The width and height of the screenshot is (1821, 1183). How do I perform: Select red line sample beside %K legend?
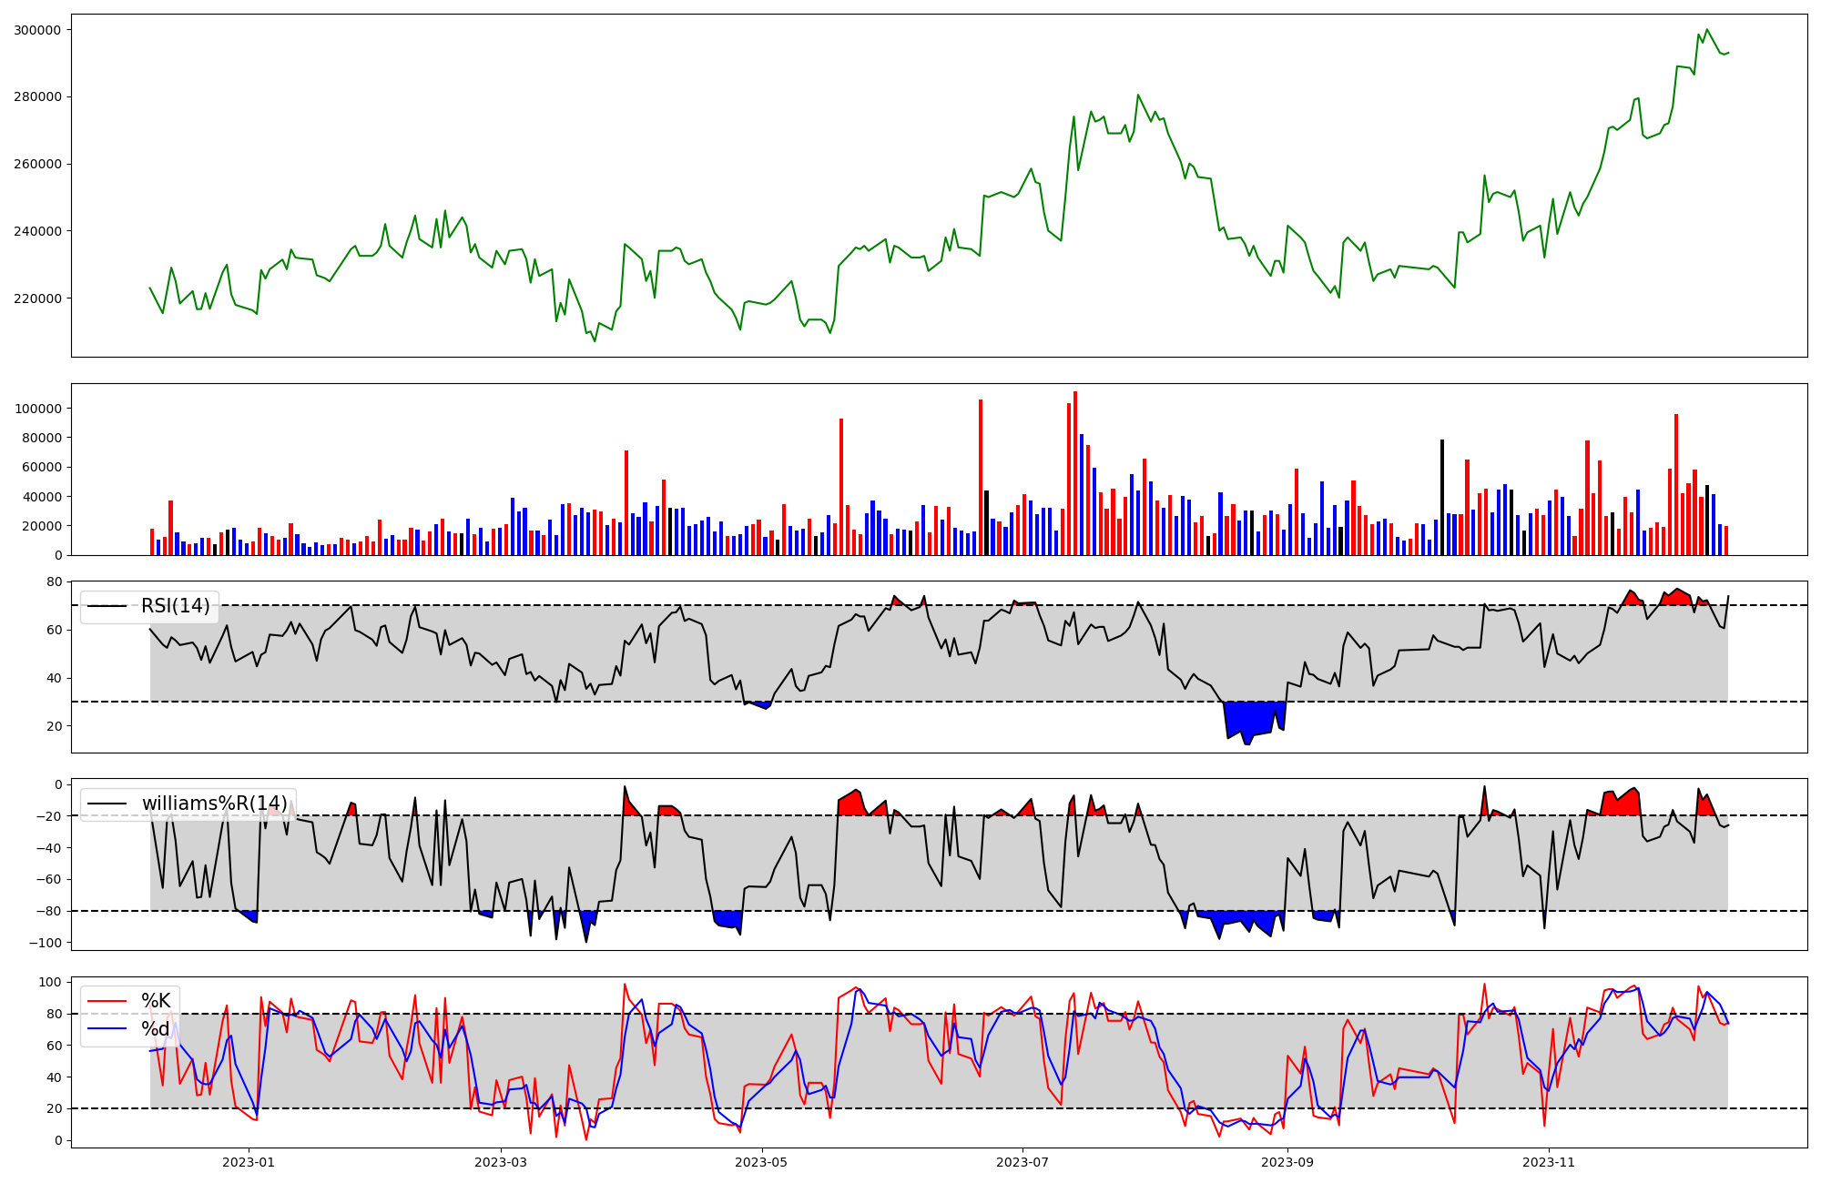pyautogui.click(x=107, y=1001)
